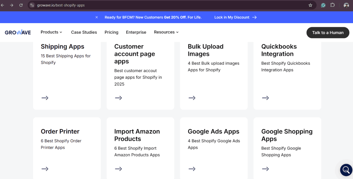This screenshot has height=179, width=353.
Task: Click the arrow under Google Ads Apps
Action: point(192,169)
